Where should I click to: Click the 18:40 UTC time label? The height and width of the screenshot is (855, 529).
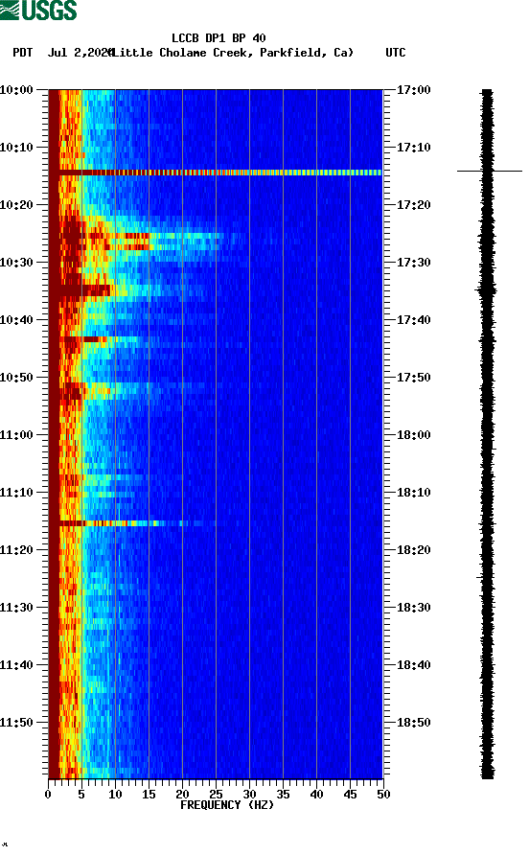point(413,664)
